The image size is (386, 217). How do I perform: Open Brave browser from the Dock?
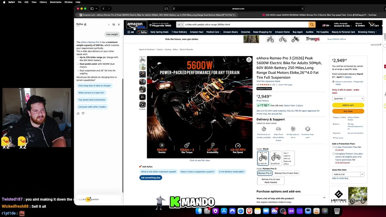(249, 211)
